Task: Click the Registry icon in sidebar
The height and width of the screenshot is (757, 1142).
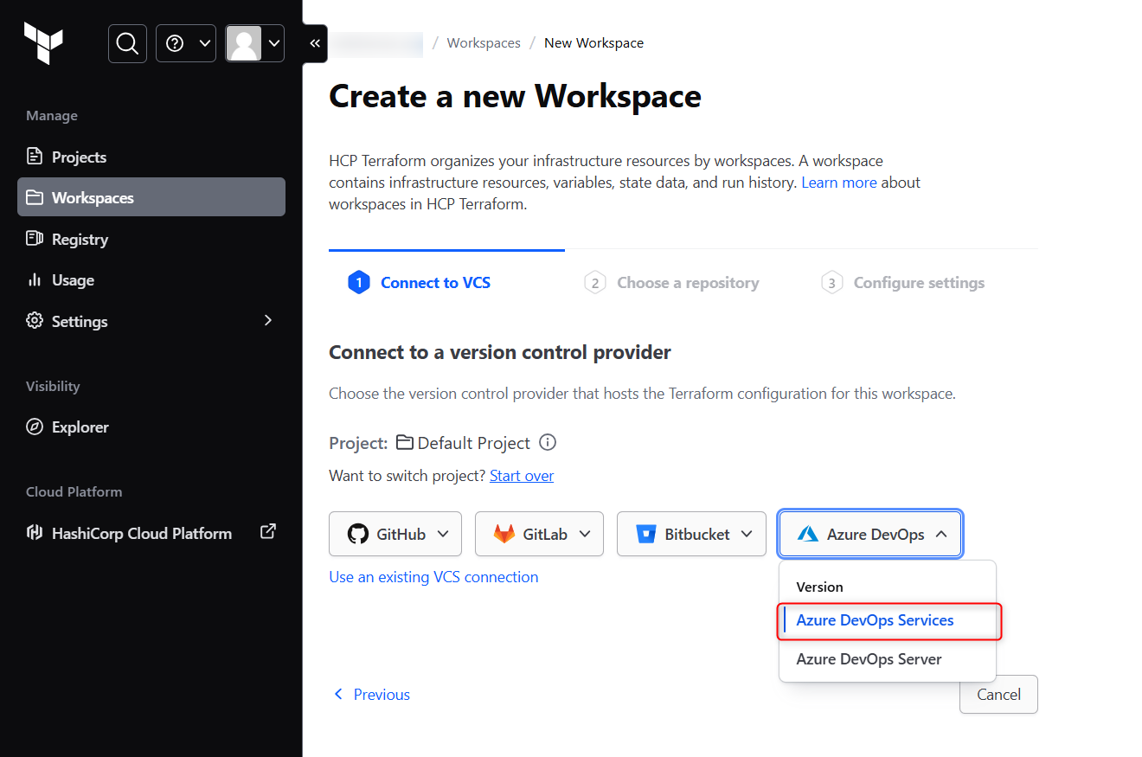Action: click(35, 238)
